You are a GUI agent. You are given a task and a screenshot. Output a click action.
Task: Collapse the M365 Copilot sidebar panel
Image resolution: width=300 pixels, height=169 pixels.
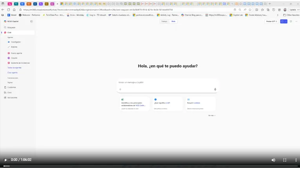pos(32,22)
